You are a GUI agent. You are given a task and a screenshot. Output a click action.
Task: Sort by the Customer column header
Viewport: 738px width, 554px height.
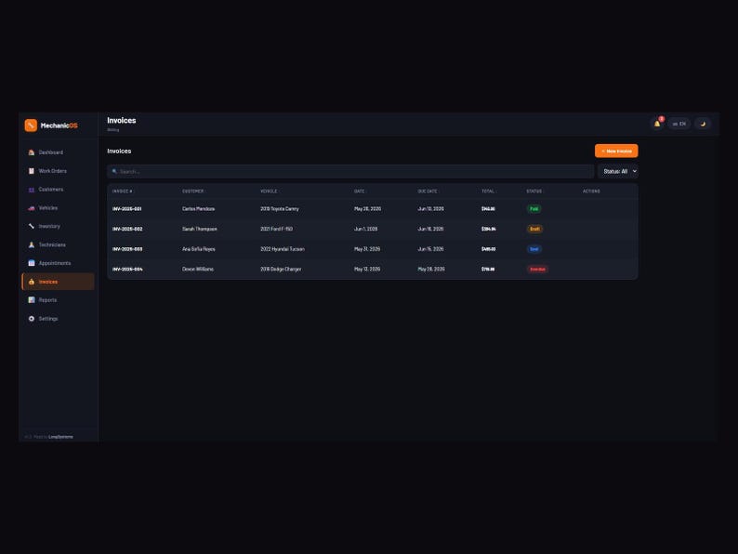[x=193, y=191]
